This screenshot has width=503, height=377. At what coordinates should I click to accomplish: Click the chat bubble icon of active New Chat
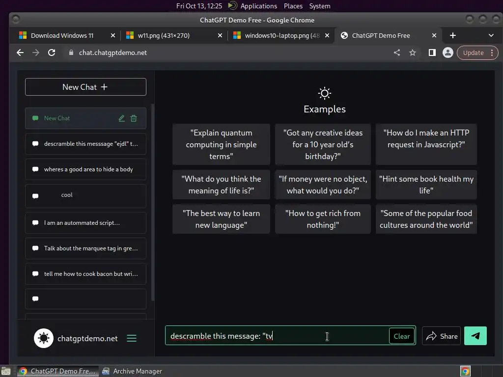(x=35, y=118)
